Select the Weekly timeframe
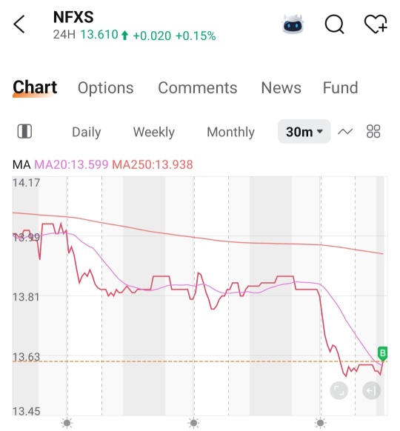Image resolution: width=400 pixels, height=431 pixels. tap(153, 133)
